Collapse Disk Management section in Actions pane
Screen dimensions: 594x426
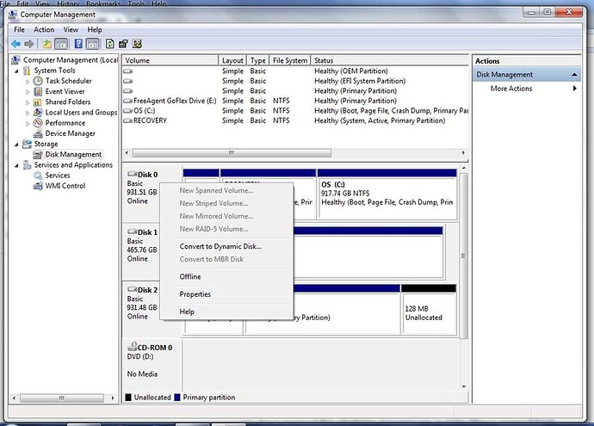click(574, 75)
